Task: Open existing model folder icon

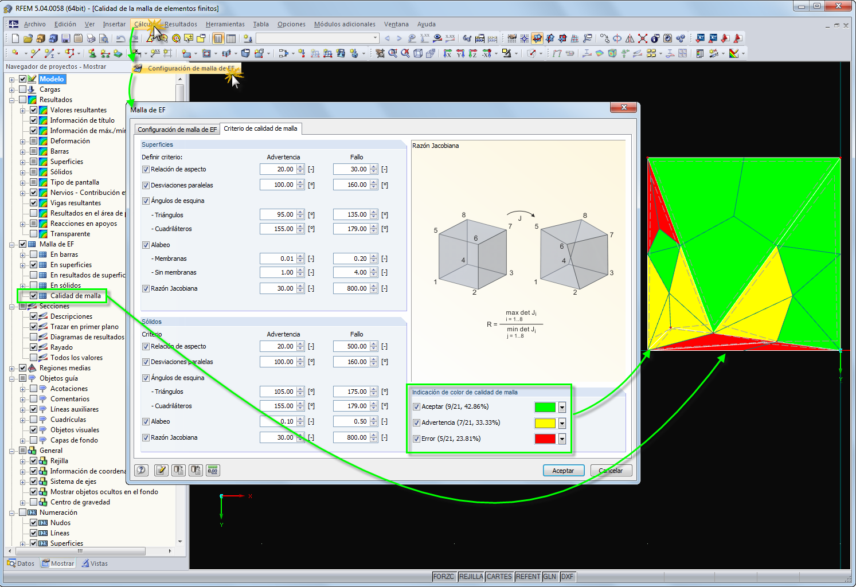Action: coord(28,38)
